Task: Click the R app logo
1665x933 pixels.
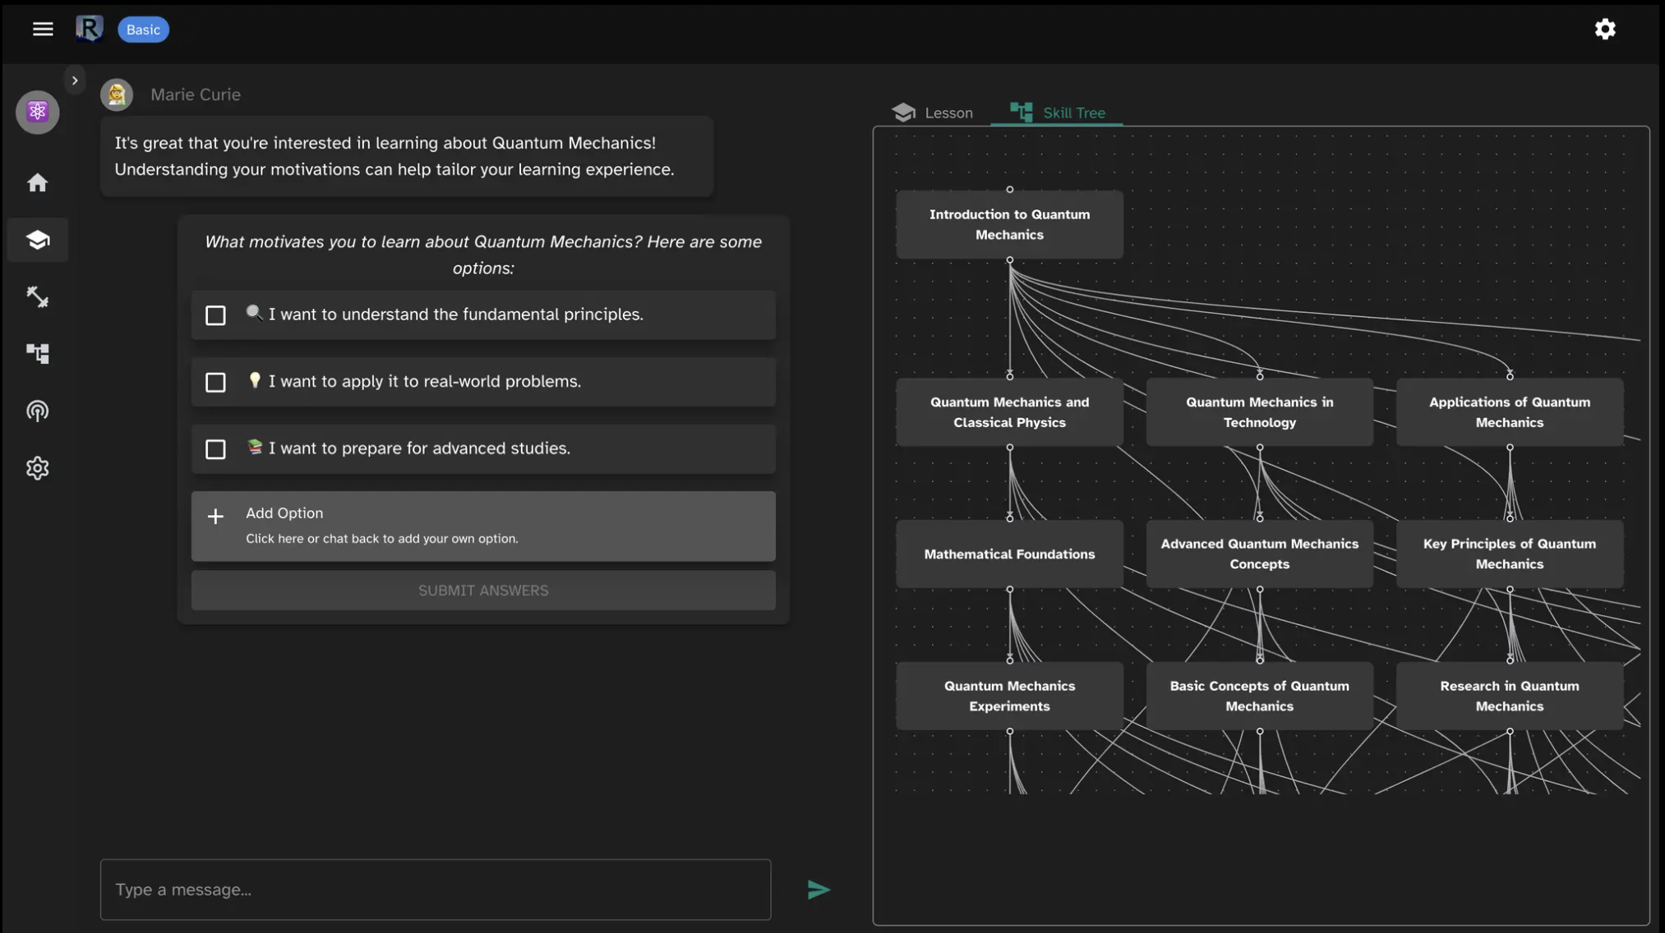Action: coord(89,29)
